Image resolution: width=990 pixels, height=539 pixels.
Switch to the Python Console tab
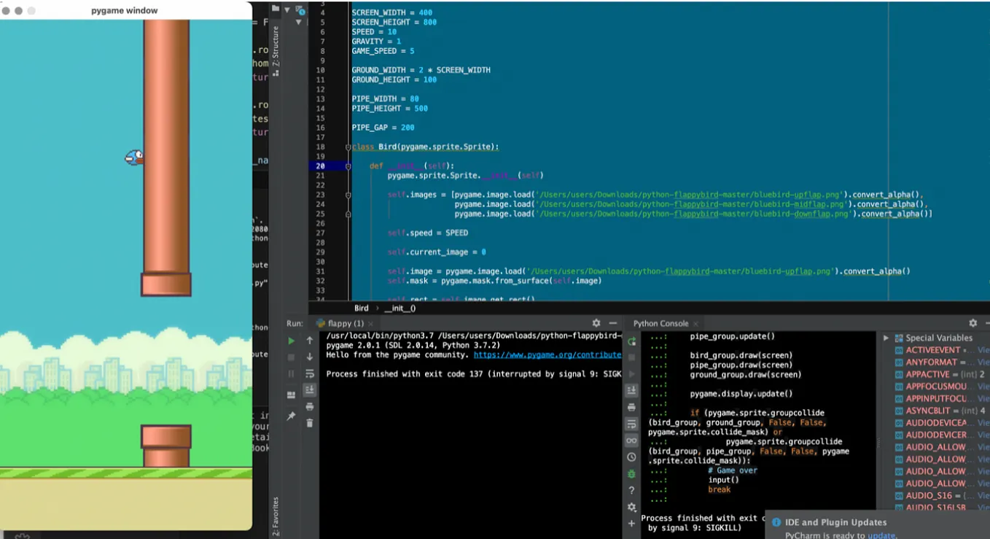661,323
